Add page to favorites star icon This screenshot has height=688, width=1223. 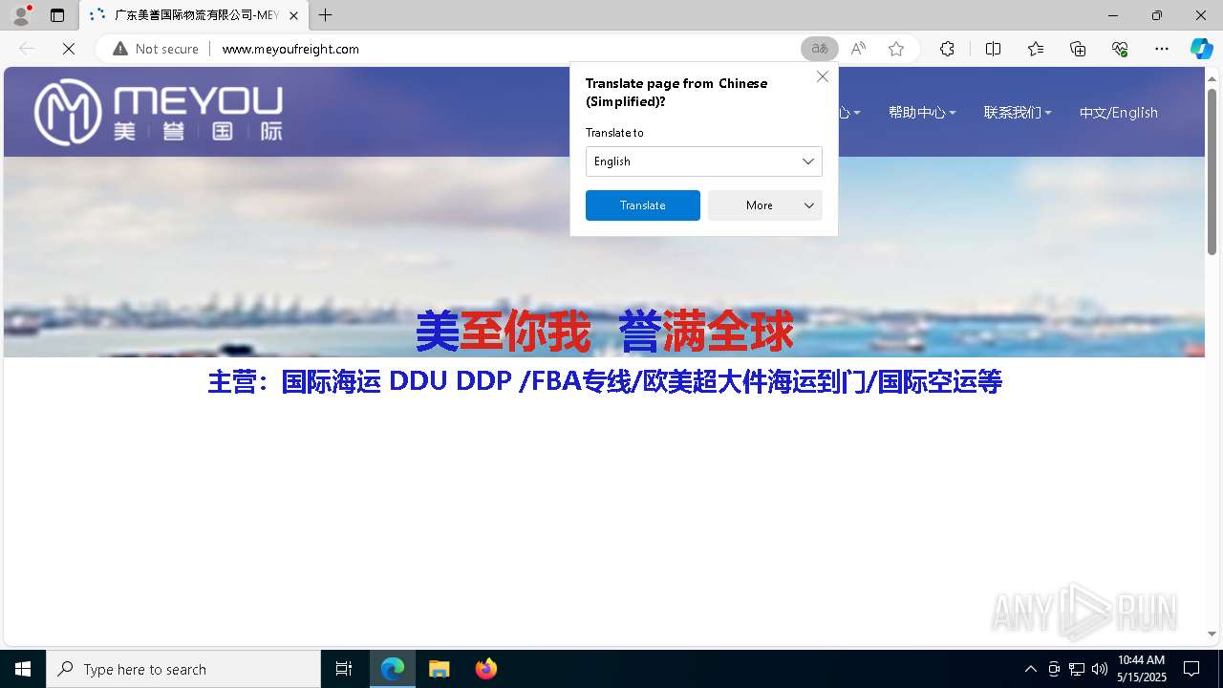point(896,49)
